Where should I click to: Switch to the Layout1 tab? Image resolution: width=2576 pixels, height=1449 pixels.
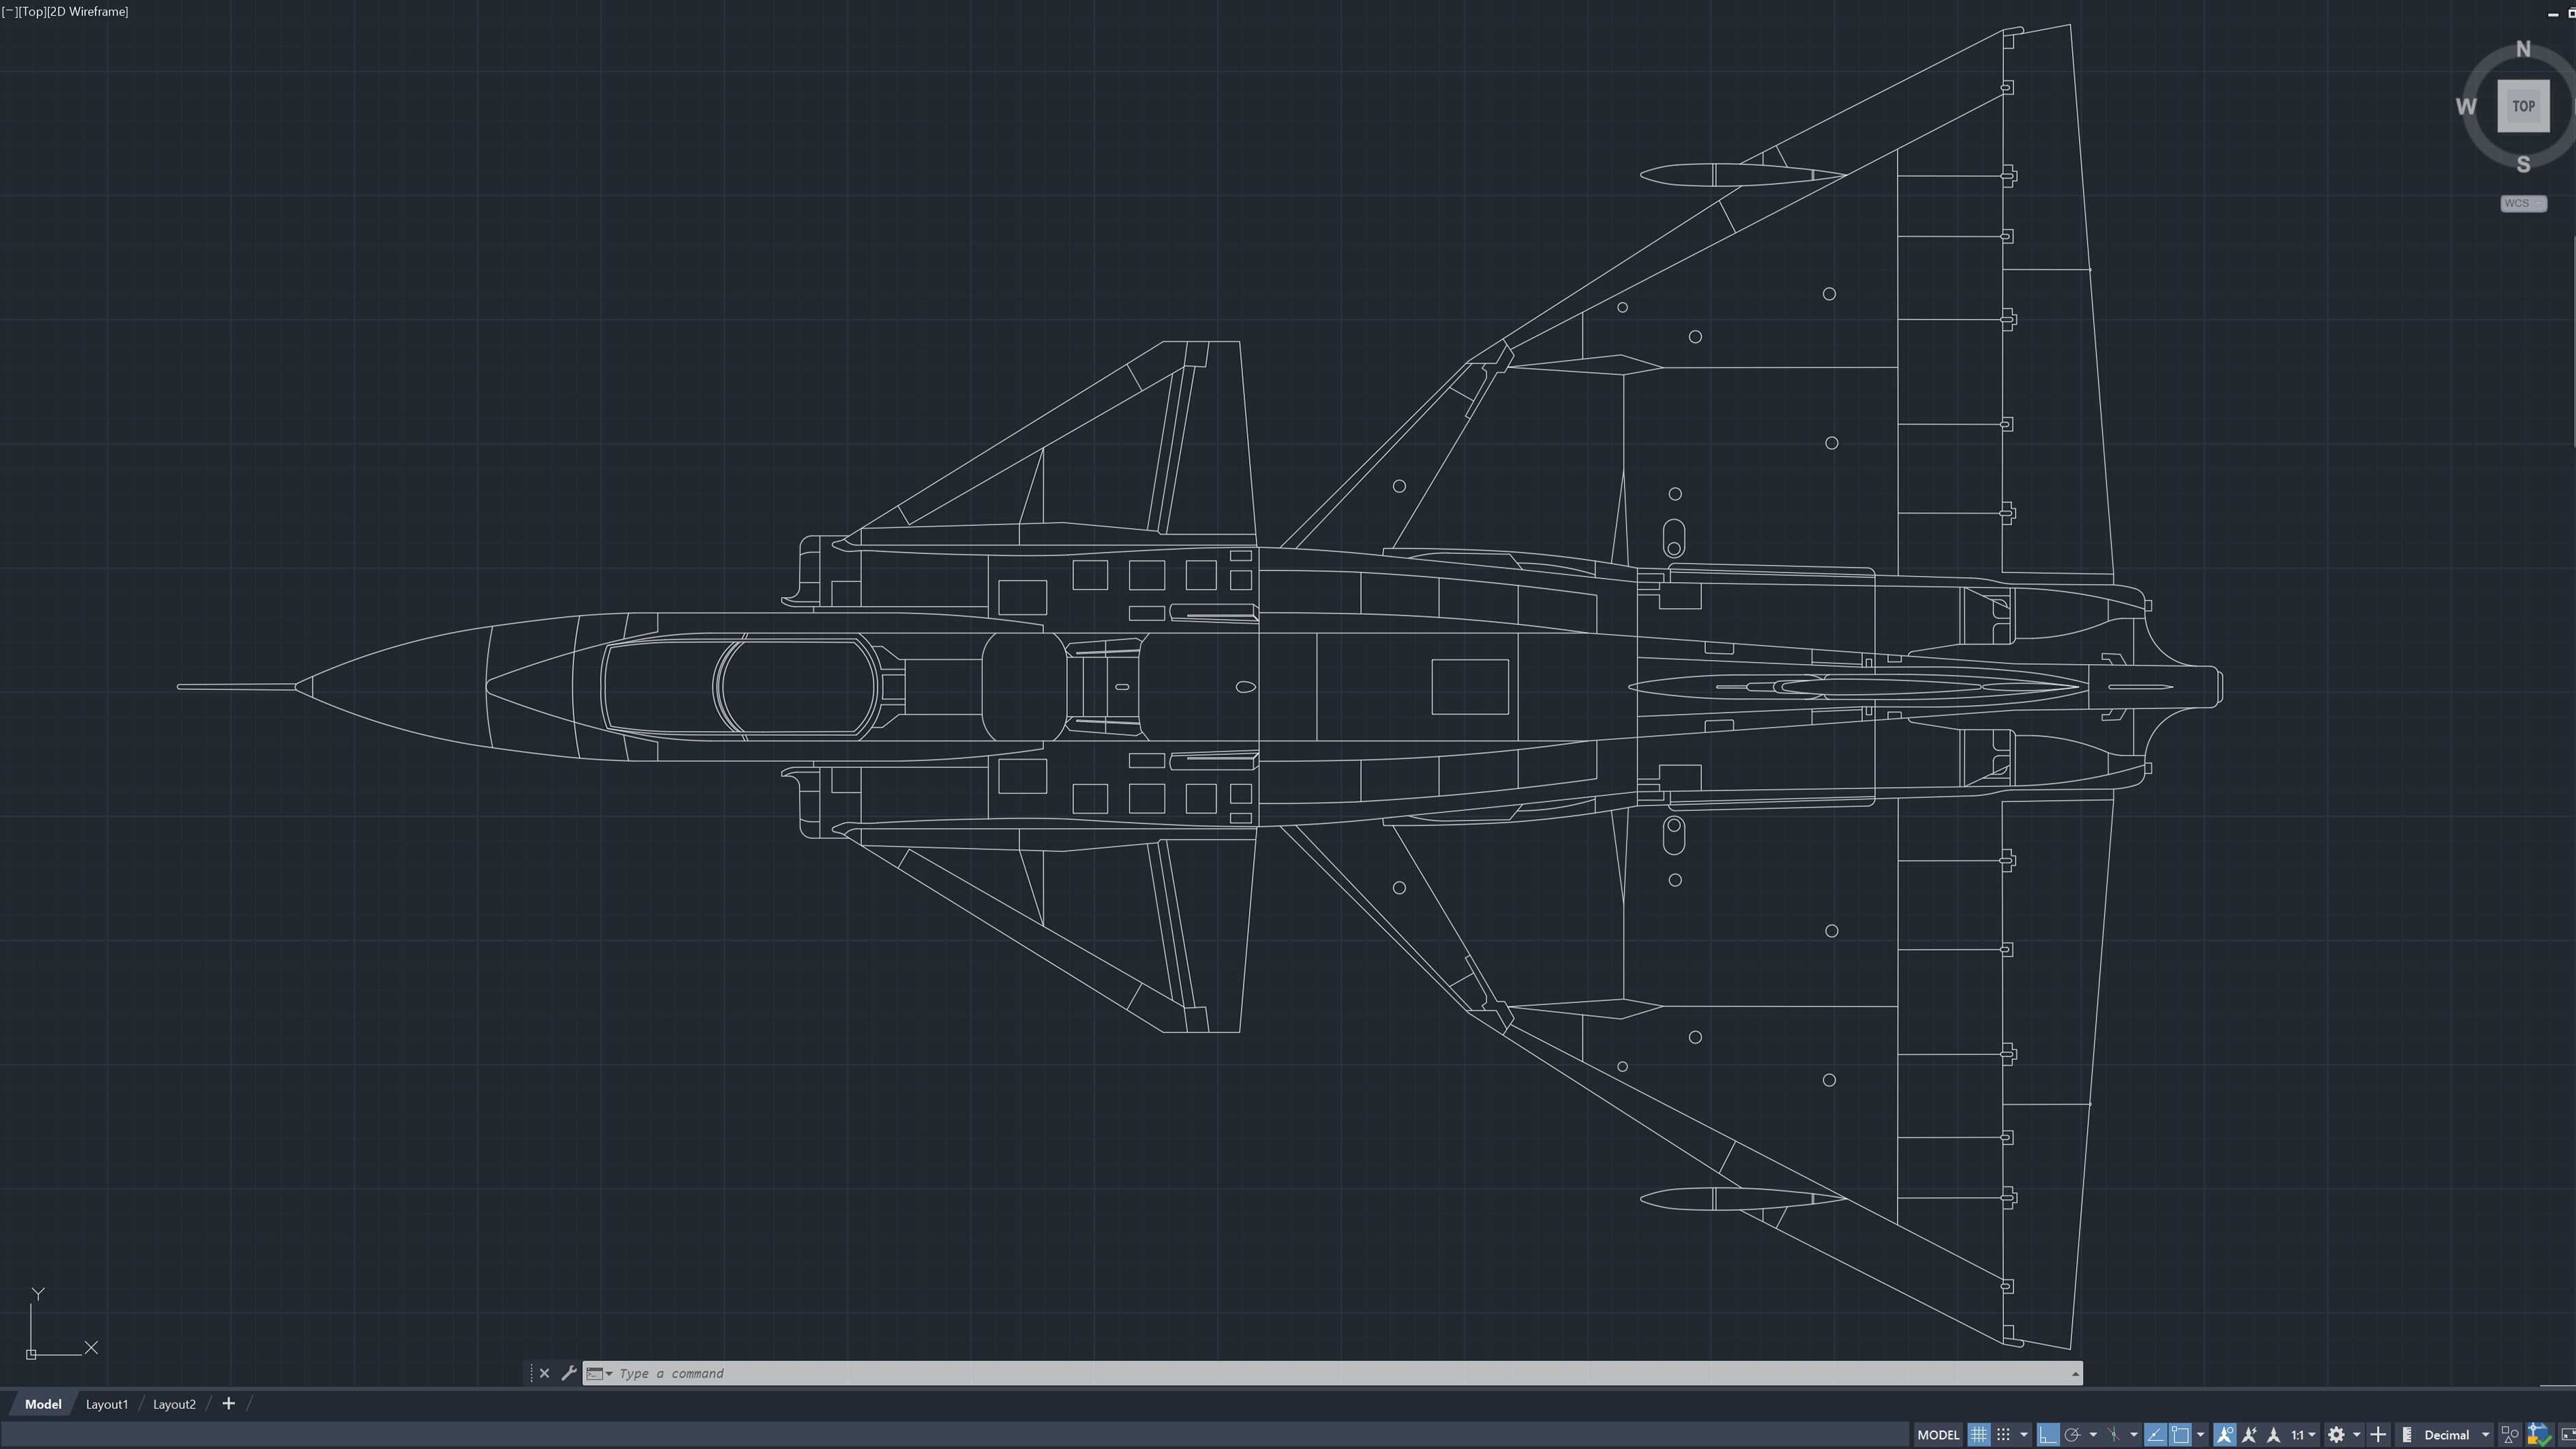(107, 1404)
